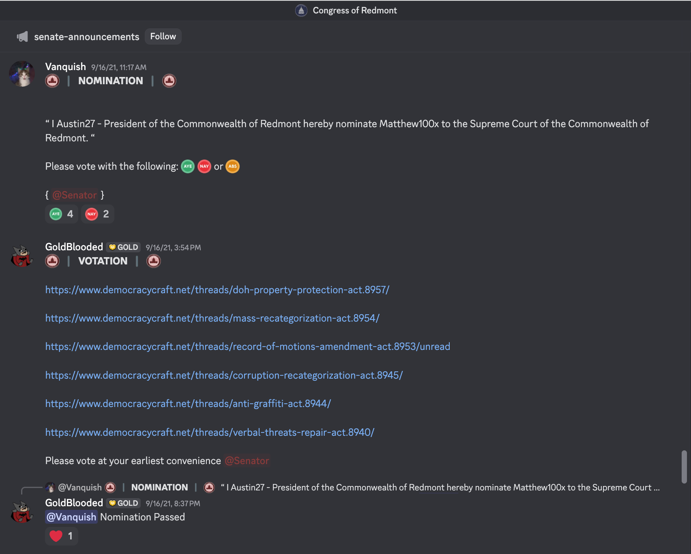Image resolution: width=691 pixels, height=554 pixels.
Task: Click the GoldBlooded username on the VOTATION post
Action: point(74,247)
